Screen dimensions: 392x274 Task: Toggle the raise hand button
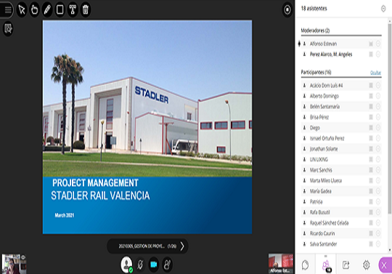coord(167,265)
